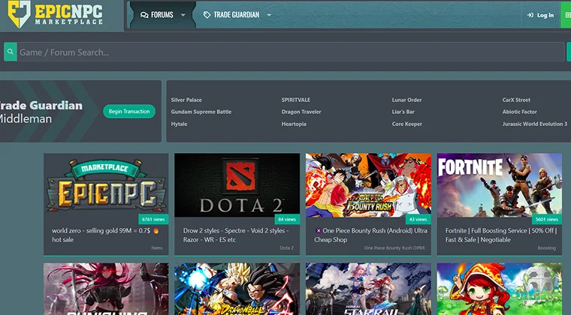Click the 5601 views badge
This screenshot has width=571, height=315.
point(547,220)
